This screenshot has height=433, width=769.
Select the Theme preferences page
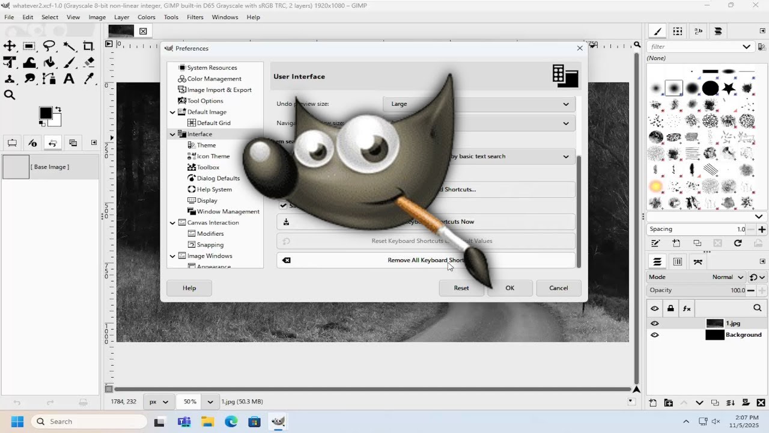(x=206, y=146)
